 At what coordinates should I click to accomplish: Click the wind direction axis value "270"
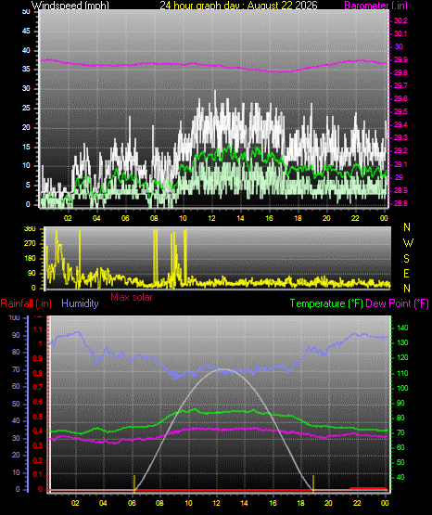(x=31, y=244)
